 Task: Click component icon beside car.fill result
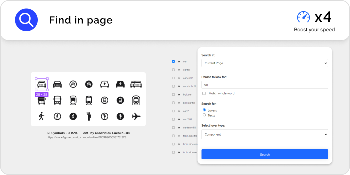tap(179, 70)
